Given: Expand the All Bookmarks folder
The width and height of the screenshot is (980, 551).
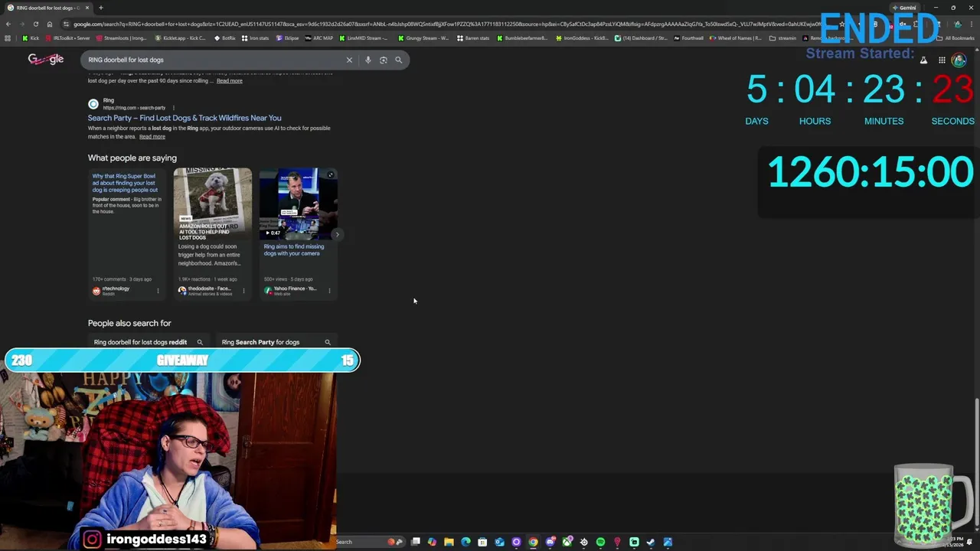Looking at the screenshot, I should [955, 37].
